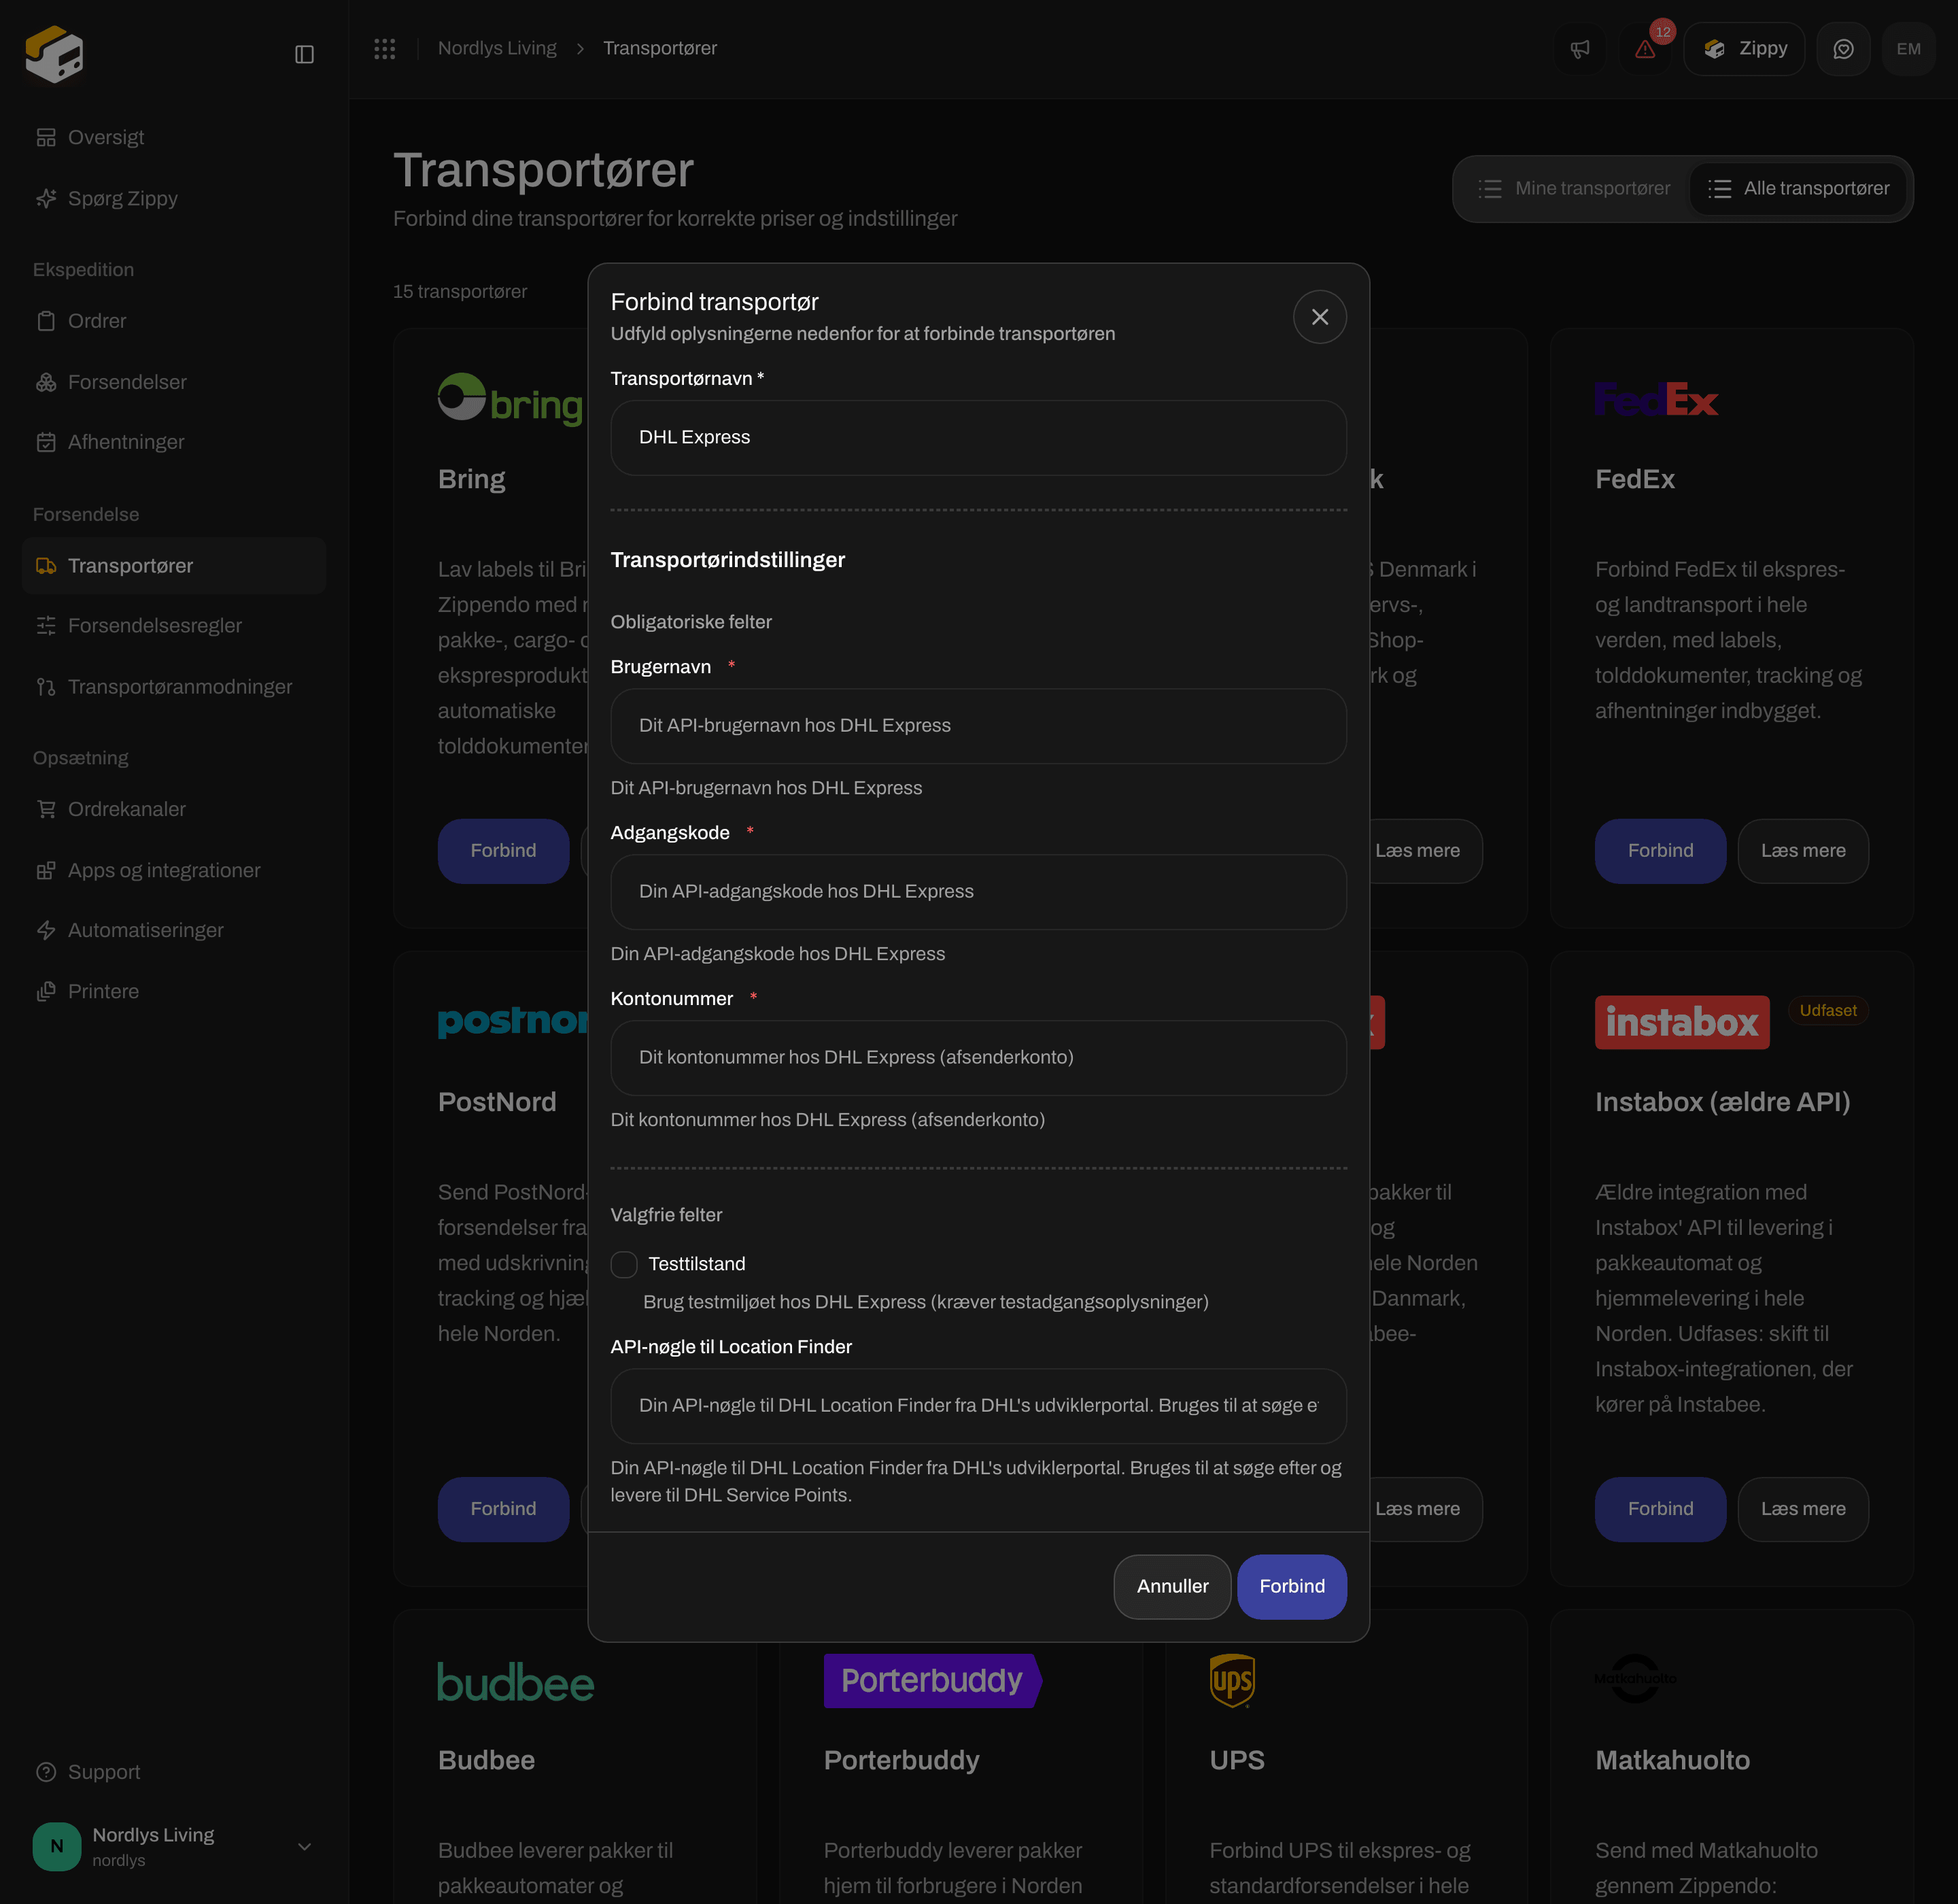Click Annuller in the dialog
Screen dimensions: 1958x1904
[1172, 1586]
